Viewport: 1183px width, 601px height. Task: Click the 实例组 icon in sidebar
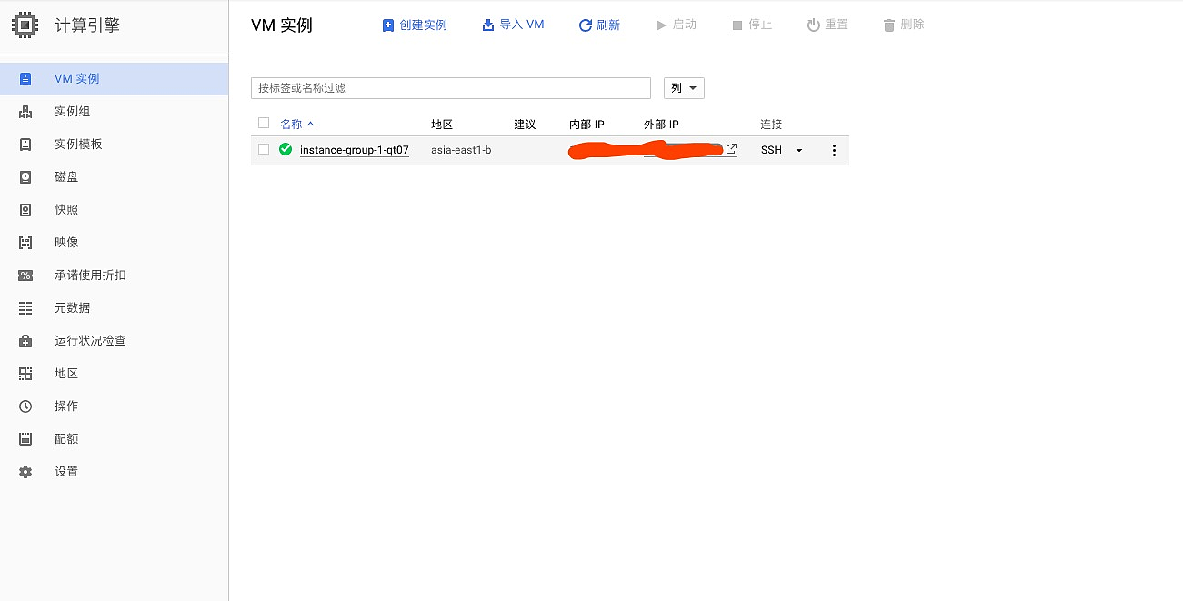pos(25,112)
